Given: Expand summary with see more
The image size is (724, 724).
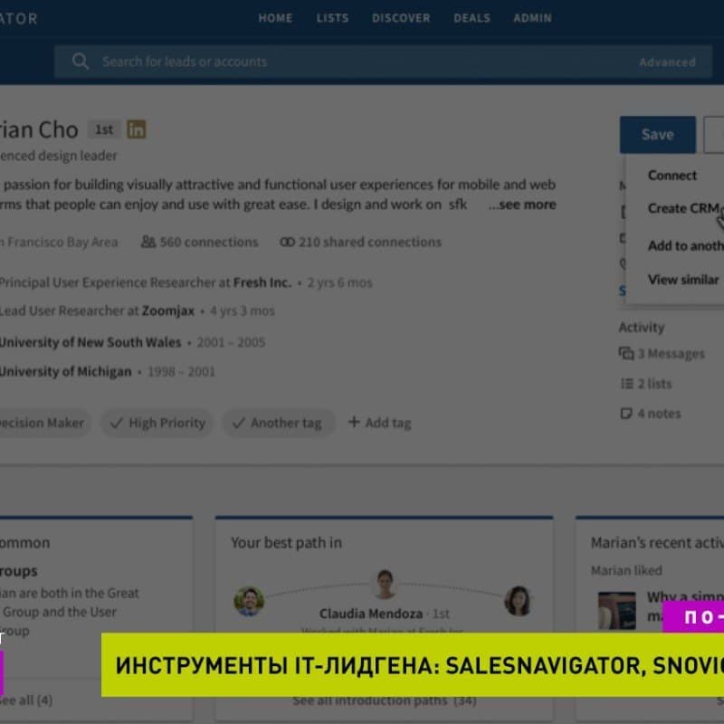Looking at the screenshot, I should (x=522, y=205).
